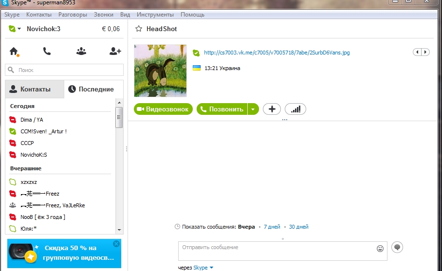442x271 pixels.
Task: Click the Вчерашние group header
Action: (26, 168)
